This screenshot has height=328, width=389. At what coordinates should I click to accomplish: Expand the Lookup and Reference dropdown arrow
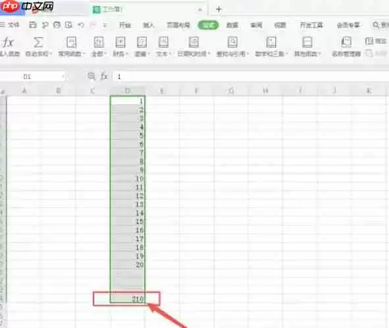click(x=247, y=54)
